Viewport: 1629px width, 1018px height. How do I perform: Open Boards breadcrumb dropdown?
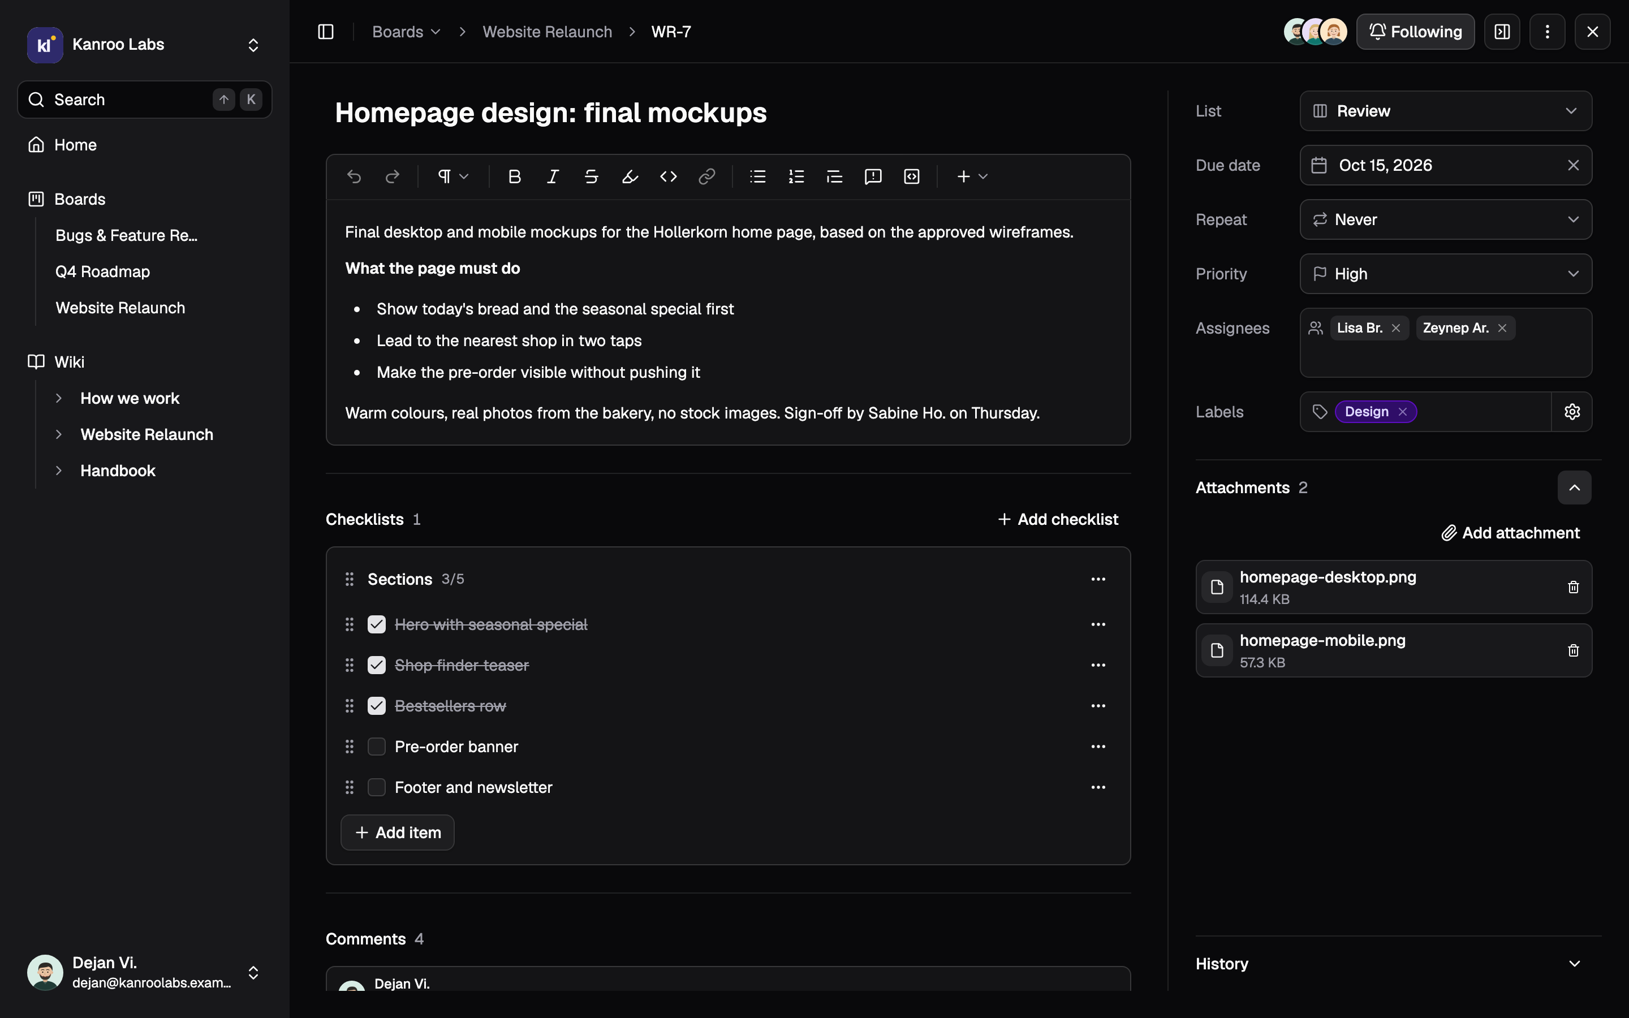(406, 32)
